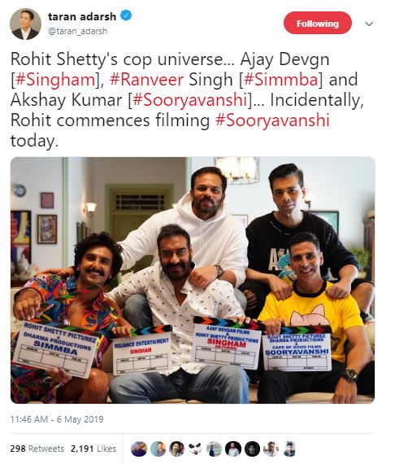
Task: Click the blue verified badge
Action: [x=126, y=15]
